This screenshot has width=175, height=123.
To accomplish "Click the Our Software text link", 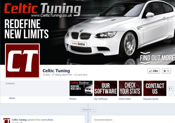I will coord(101,99).
